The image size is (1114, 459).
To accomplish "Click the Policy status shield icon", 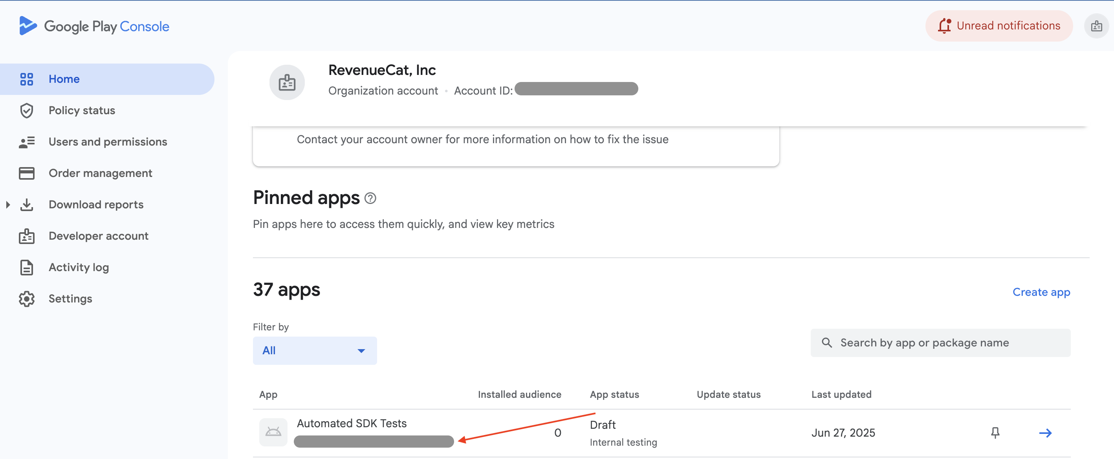I will click(26, 111).
